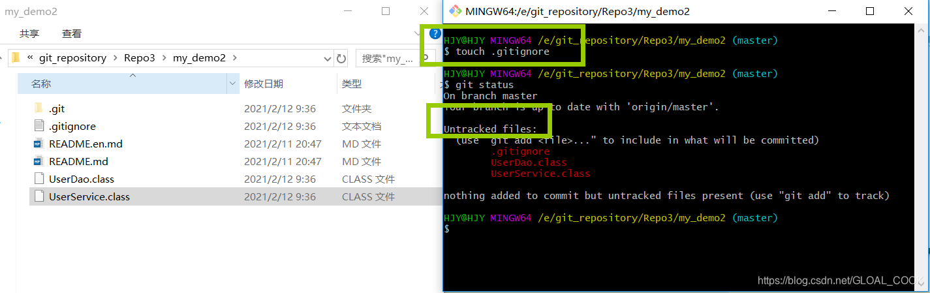The width and height of the screenshot is (930, 293).
Task: Click modified date of README.en.md row
Action: 283,144
